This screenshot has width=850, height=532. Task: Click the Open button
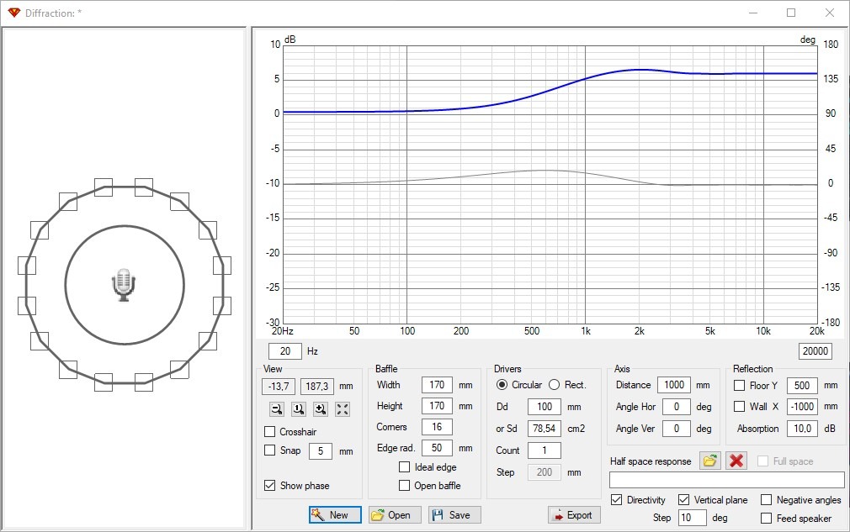[395, 514]
